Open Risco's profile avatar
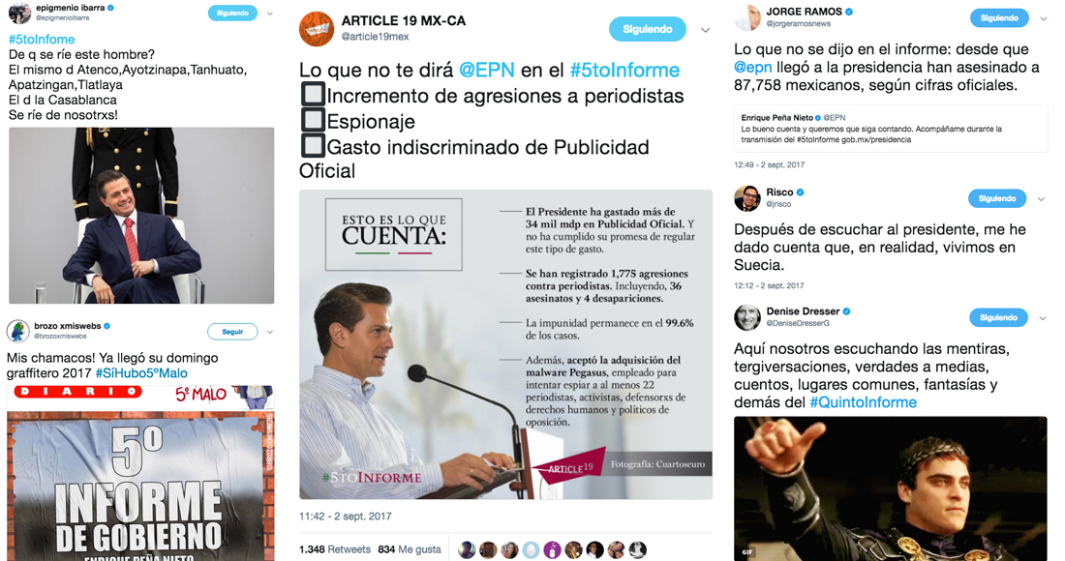The width and height of the screenshot is (1065, 561). [x=747, y=198]
